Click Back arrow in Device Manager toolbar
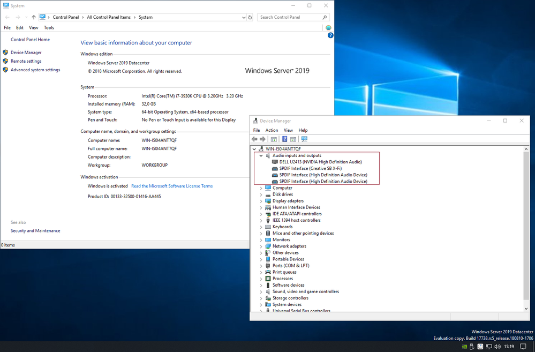This screenshot has height=352, width=535. pos(254,139)
